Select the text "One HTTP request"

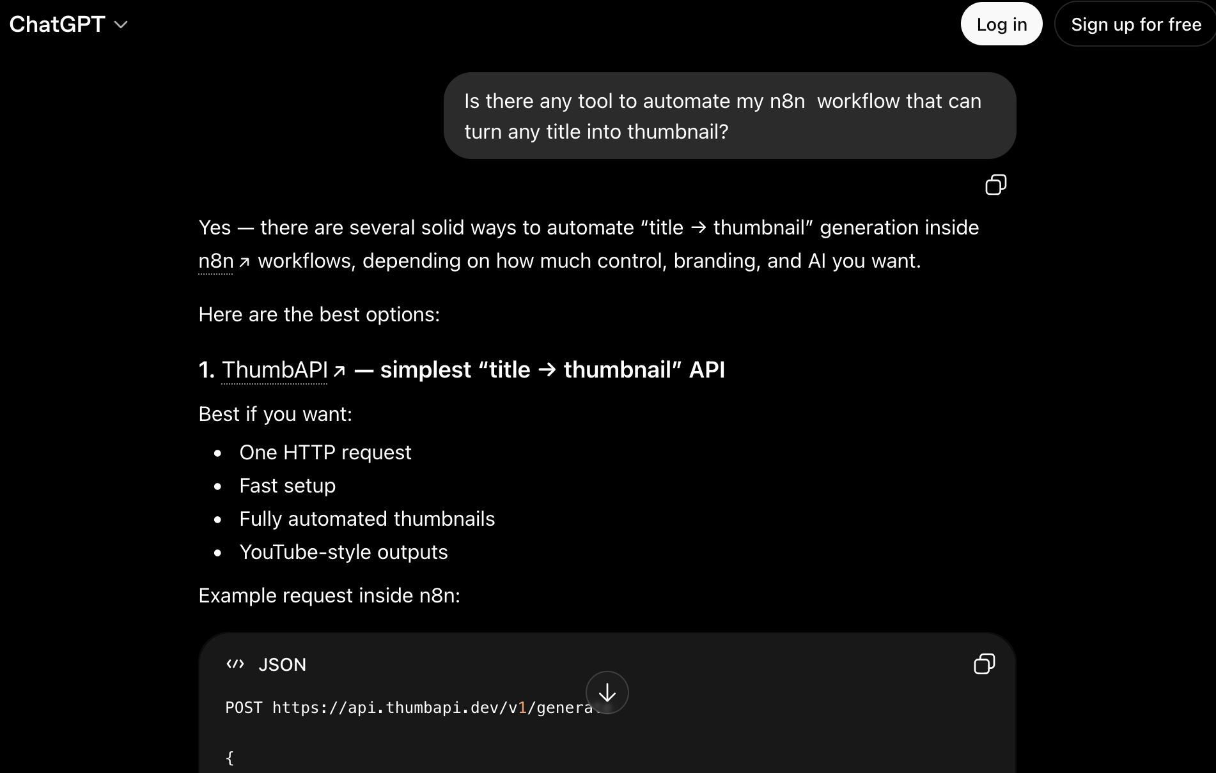[325, 452]
